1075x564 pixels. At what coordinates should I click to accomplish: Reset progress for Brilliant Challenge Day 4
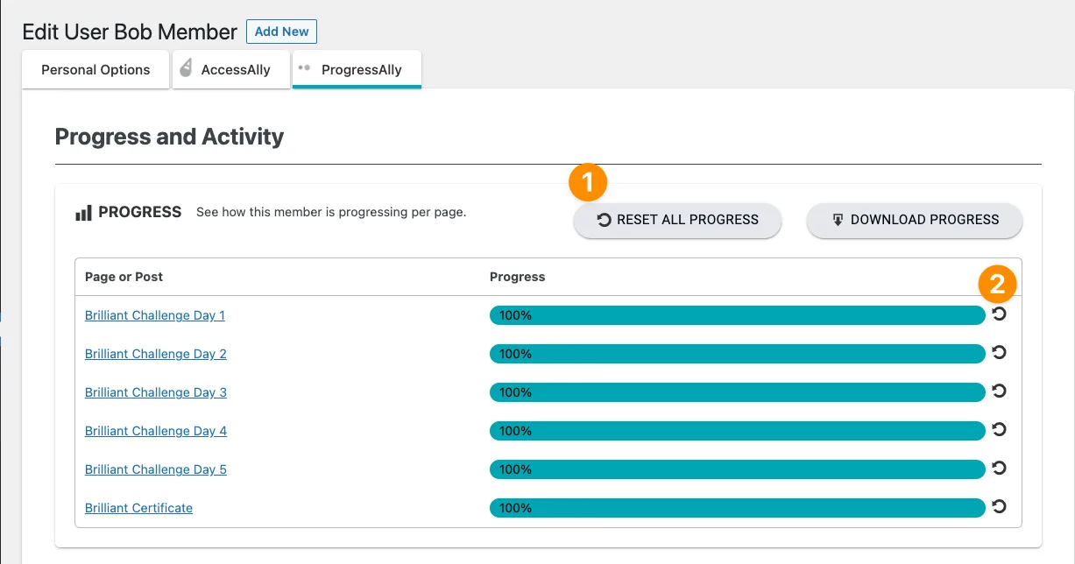click(x=999, y=430)
